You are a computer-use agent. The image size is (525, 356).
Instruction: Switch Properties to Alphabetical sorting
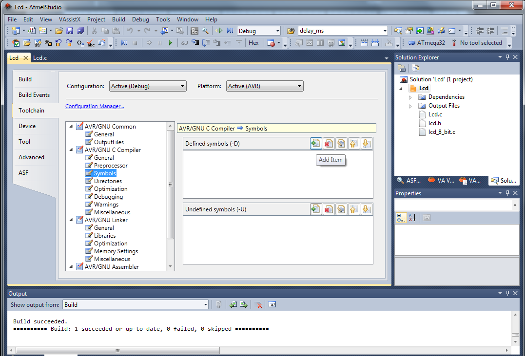click(412, 218)
